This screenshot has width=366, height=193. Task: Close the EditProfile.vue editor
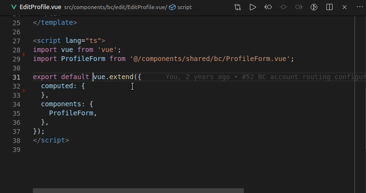pos(345,7)
